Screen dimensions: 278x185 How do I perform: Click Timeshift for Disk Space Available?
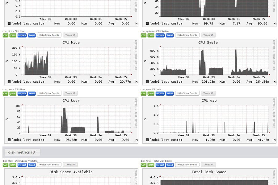(x=70, y=165)
